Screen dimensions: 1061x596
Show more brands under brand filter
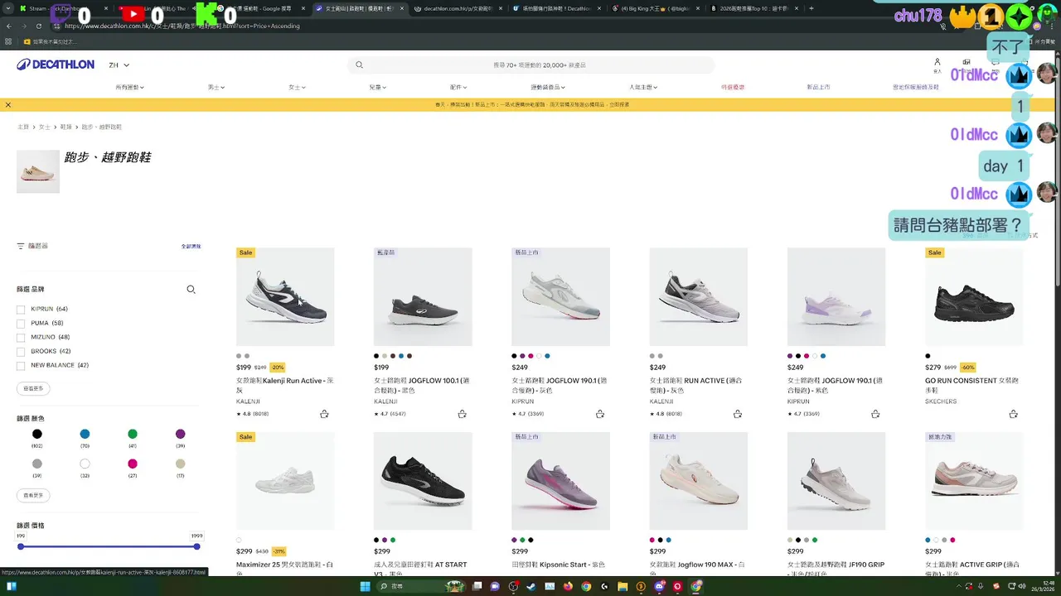(x=33, y=388)
